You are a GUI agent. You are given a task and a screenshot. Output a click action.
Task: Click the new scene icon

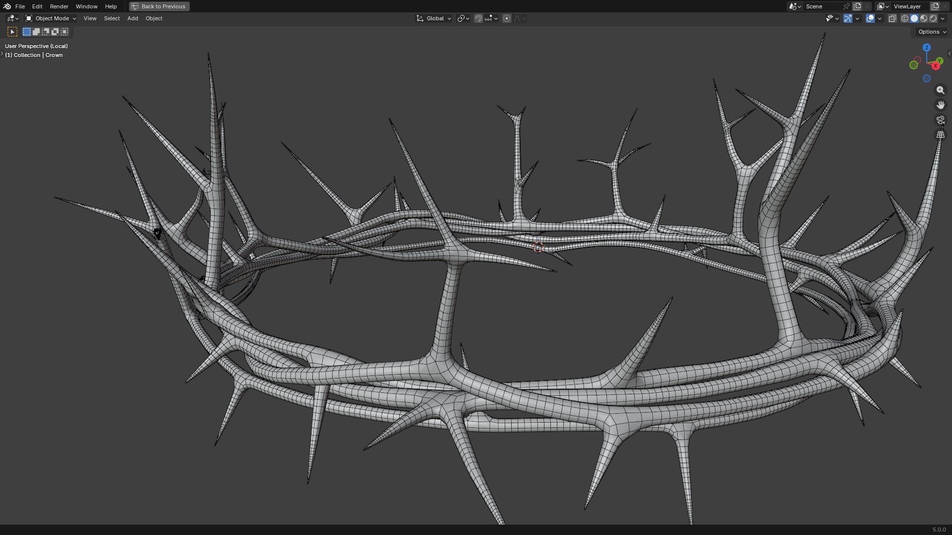pos(857,6)
